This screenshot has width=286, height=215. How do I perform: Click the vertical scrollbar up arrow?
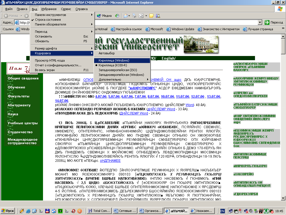283,36
